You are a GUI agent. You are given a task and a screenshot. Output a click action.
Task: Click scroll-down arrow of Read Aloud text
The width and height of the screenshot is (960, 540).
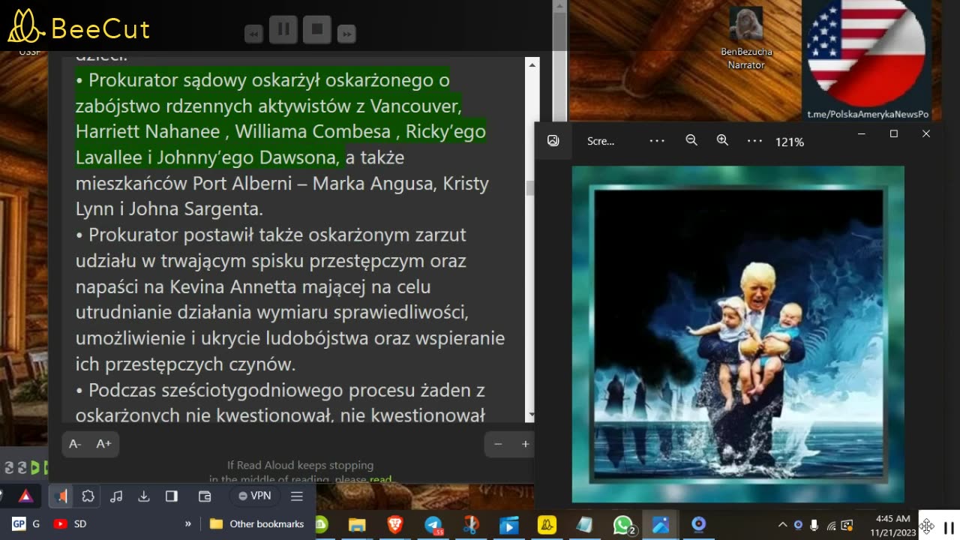coord(532,415)
